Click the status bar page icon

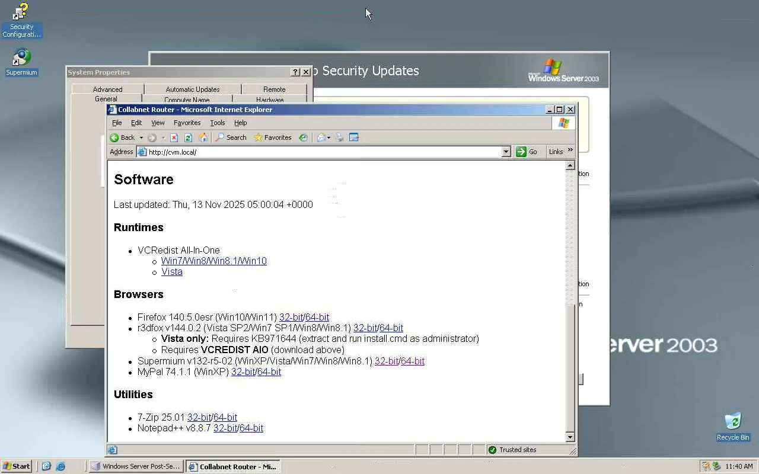(x=113, y=450)
